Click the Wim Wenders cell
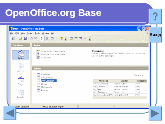 click(124, 84)
